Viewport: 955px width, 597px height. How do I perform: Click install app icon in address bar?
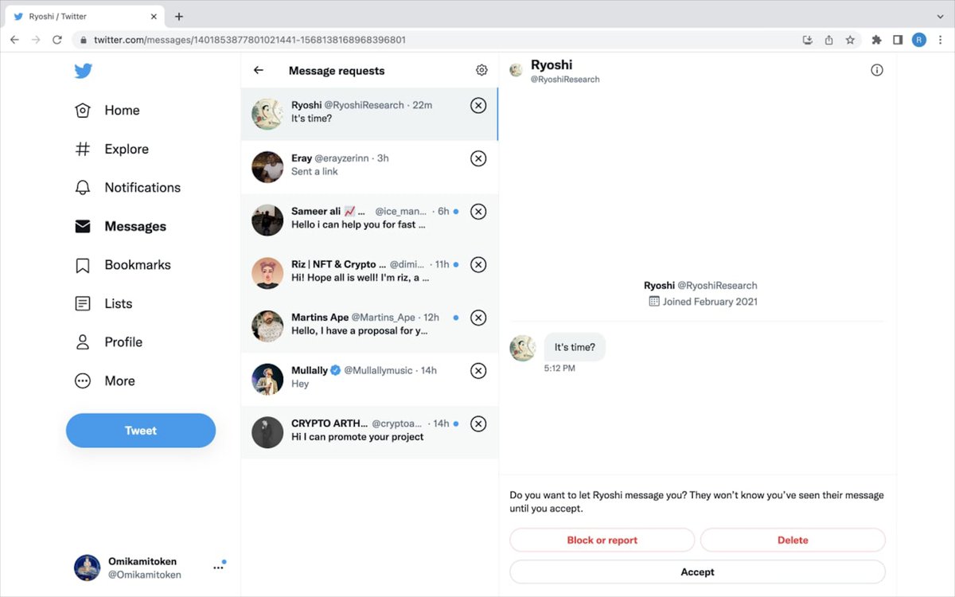tap(807, 40)
